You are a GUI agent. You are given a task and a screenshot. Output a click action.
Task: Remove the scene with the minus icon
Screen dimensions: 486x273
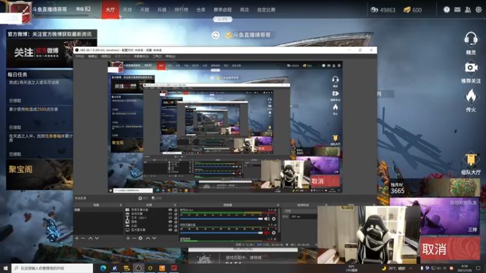click(x=83, y=238)
